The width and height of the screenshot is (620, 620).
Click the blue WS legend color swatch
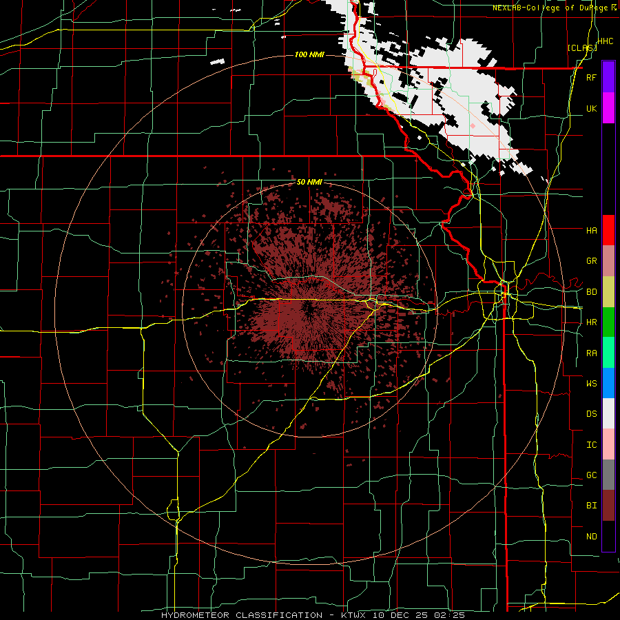(x=608, y=383)
